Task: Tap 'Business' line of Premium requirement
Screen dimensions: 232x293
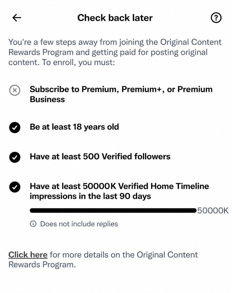Action: 47,99
